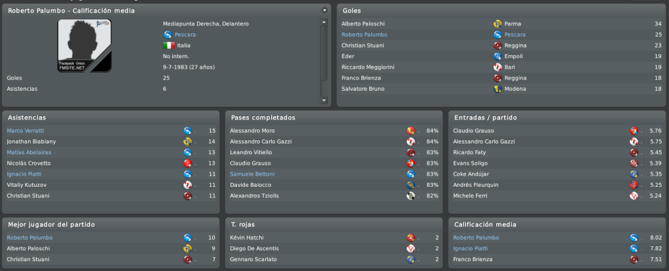
Task: Click the club badge beside Kévin Hatchi
Action: pos(410,238)
